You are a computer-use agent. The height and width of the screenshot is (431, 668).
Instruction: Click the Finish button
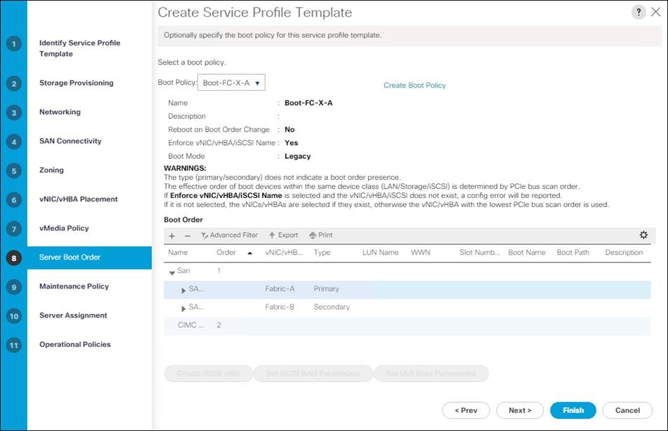coord(573,411)
